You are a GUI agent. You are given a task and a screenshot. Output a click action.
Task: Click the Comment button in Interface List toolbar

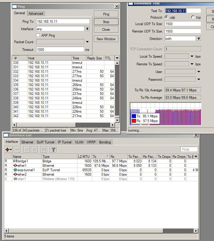(x=44, y=150)
